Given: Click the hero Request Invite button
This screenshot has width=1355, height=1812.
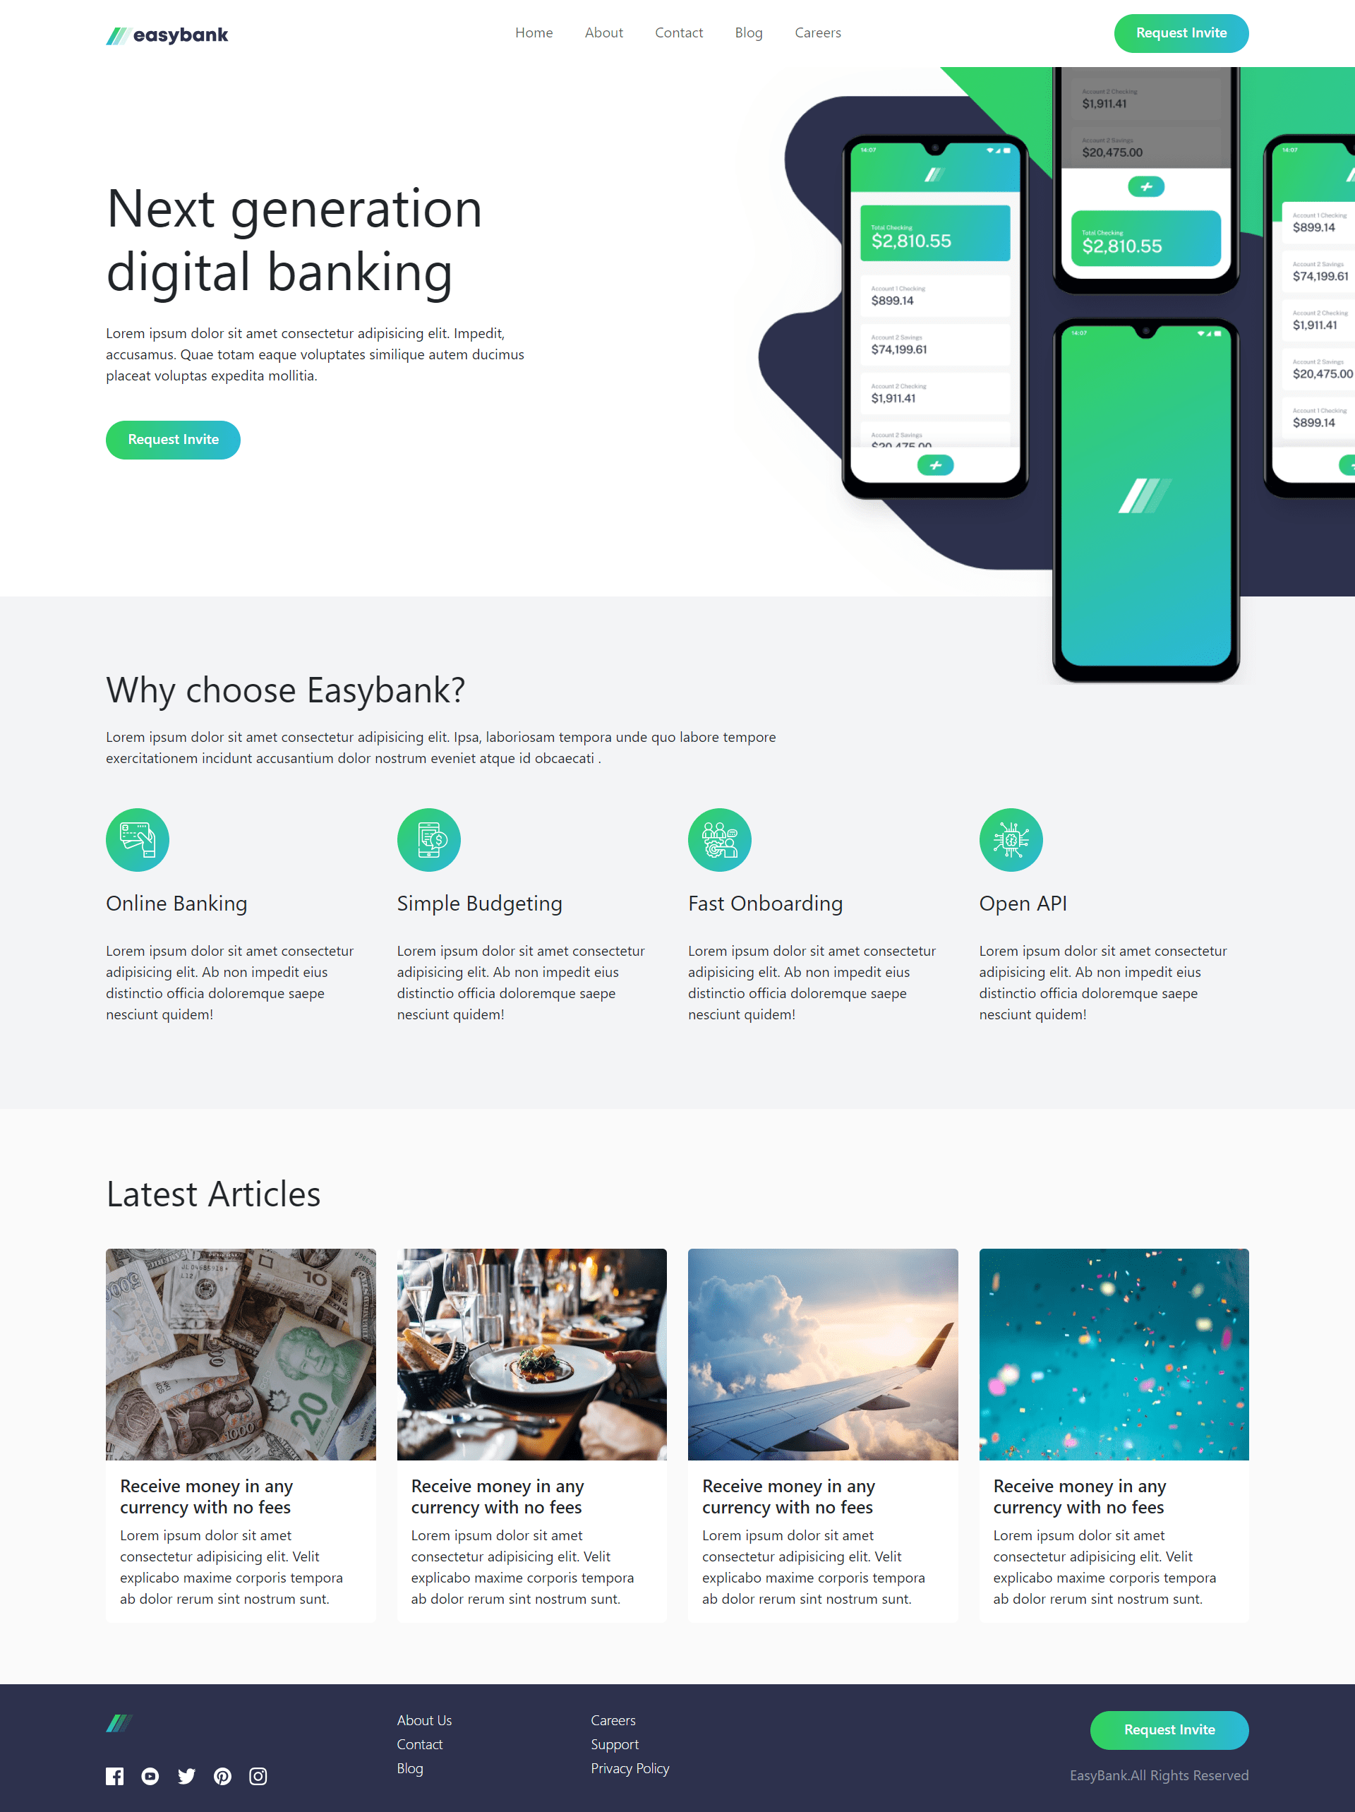Looking at the screenshot, I should point(172,438).
